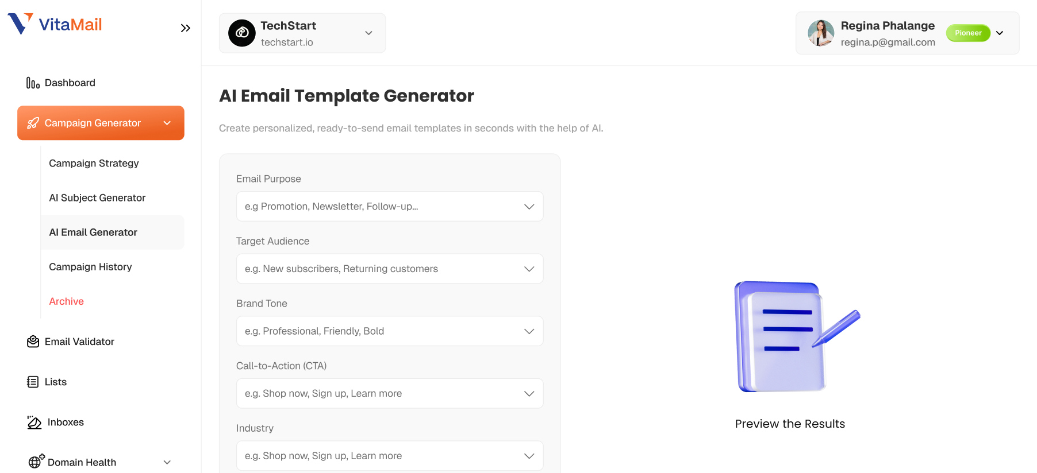Click the Inboxes icon

click(34, 422)
